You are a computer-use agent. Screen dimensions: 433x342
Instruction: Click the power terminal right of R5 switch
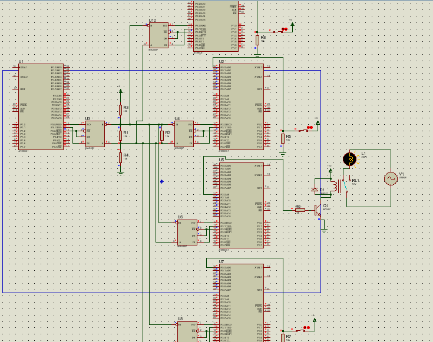[318, 123]
